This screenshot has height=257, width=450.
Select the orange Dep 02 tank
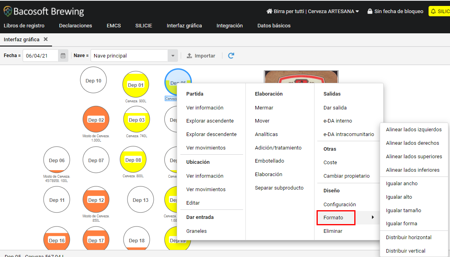pyautogui.click(x=96, y=119)
